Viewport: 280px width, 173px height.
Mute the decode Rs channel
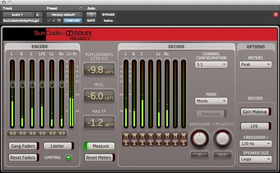[x=167, y=136]
